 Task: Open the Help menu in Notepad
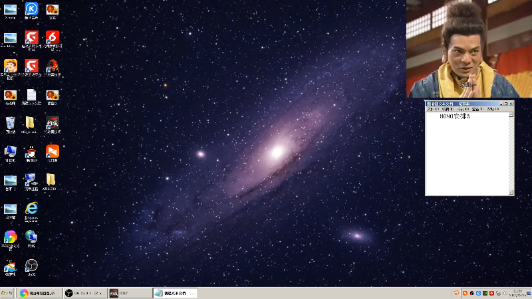[x=493, y=109]
